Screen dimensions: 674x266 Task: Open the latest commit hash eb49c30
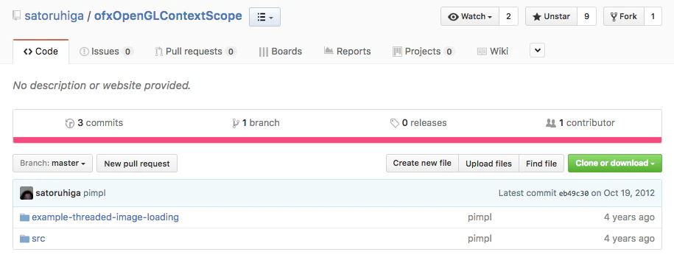coord(574,193)
